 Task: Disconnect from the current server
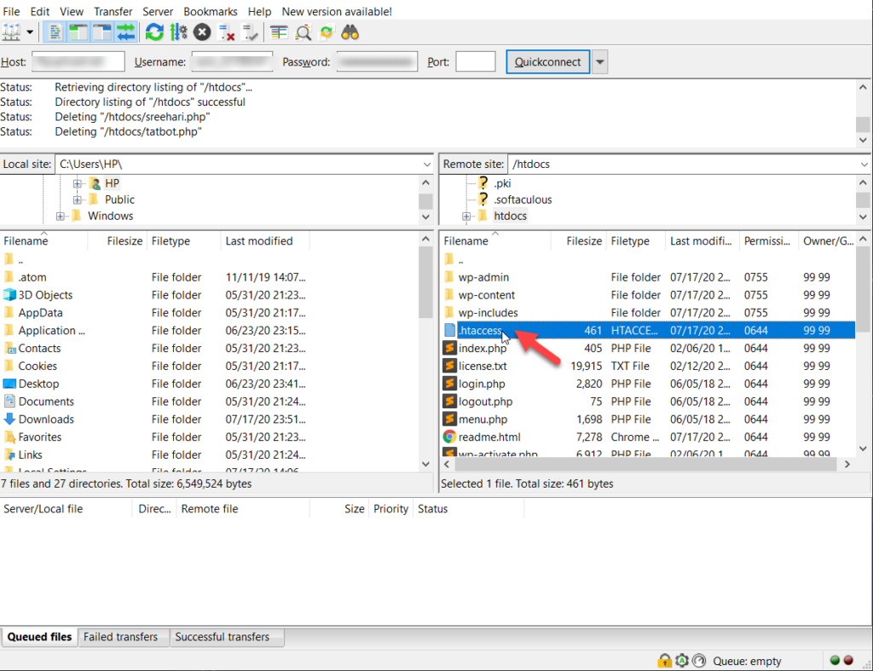tap(226, 33)
